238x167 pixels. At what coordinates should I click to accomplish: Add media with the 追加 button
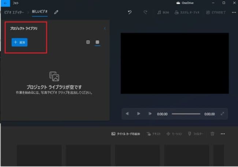(x=19, y=42)
